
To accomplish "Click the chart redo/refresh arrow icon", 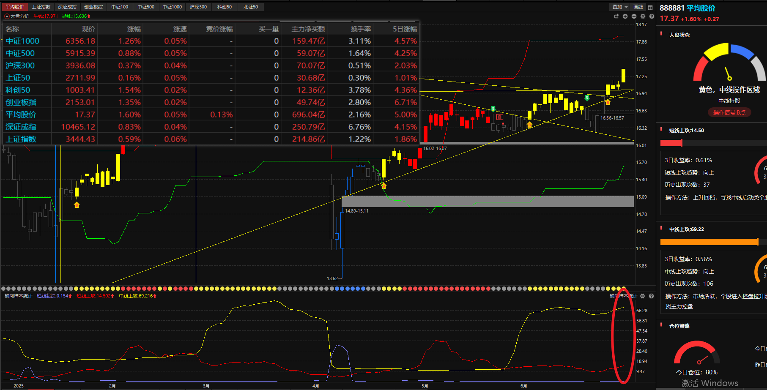I will click(616, 16).
